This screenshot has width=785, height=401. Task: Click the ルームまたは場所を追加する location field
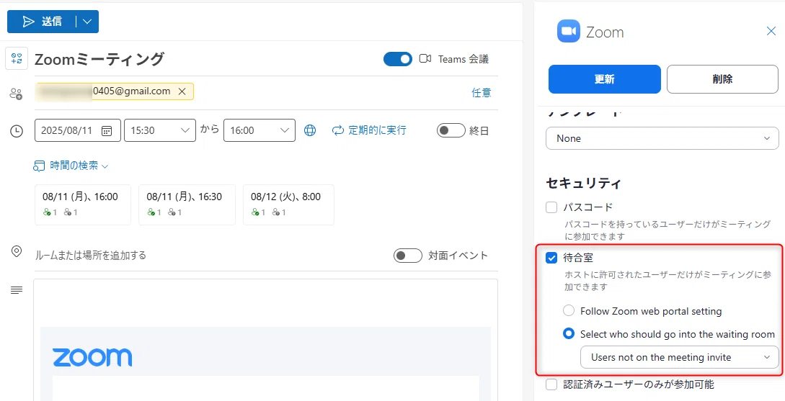(210, 256)
